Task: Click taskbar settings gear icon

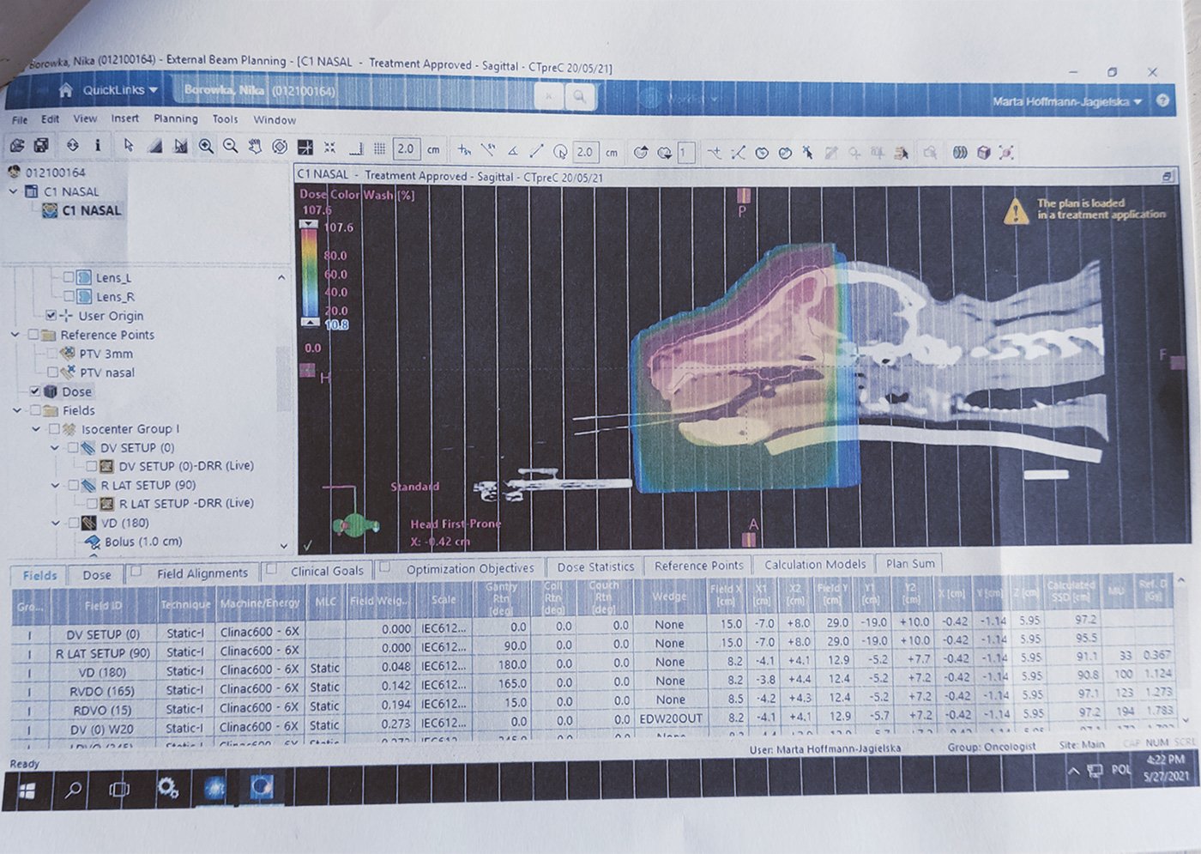Action: 167,788
